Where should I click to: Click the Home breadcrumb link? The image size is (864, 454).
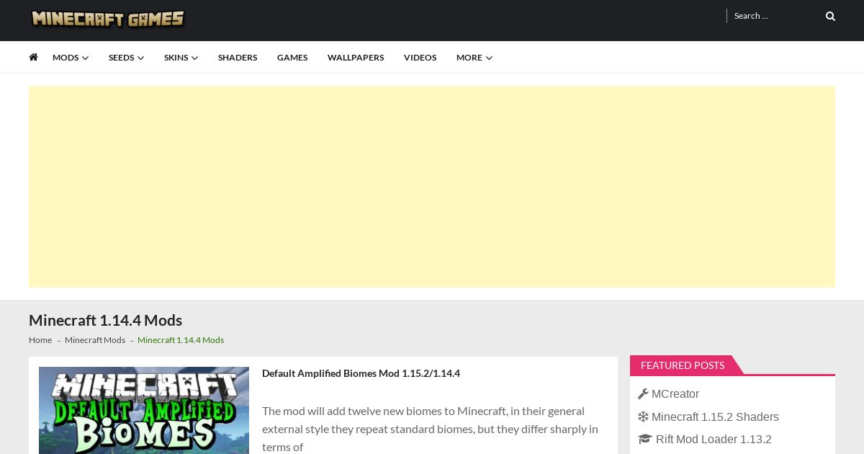40,340
